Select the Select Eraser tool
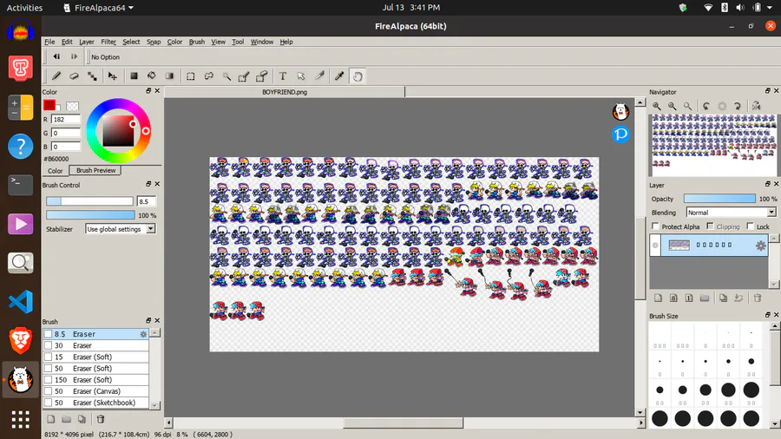Screen dimensions: 781x439 (262, 76)
